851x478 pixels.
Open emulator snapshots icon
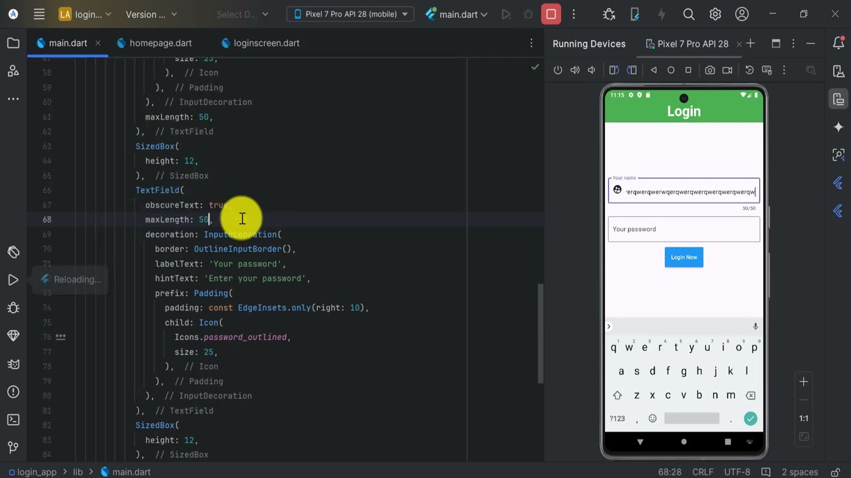click(749, 70)
